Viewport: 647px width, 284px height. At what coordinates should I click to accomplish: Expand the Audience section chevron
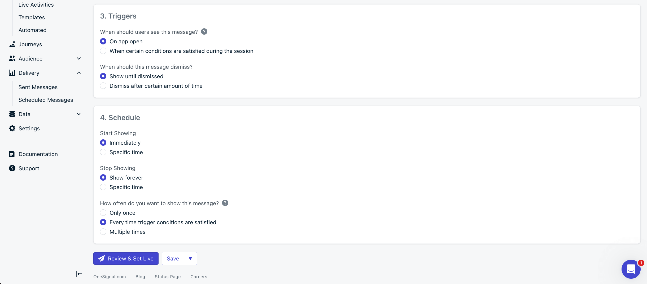pos(78,58)
